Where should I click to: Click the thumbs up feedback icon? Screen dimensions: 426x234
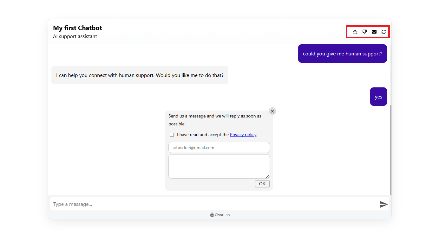point(355,32)
